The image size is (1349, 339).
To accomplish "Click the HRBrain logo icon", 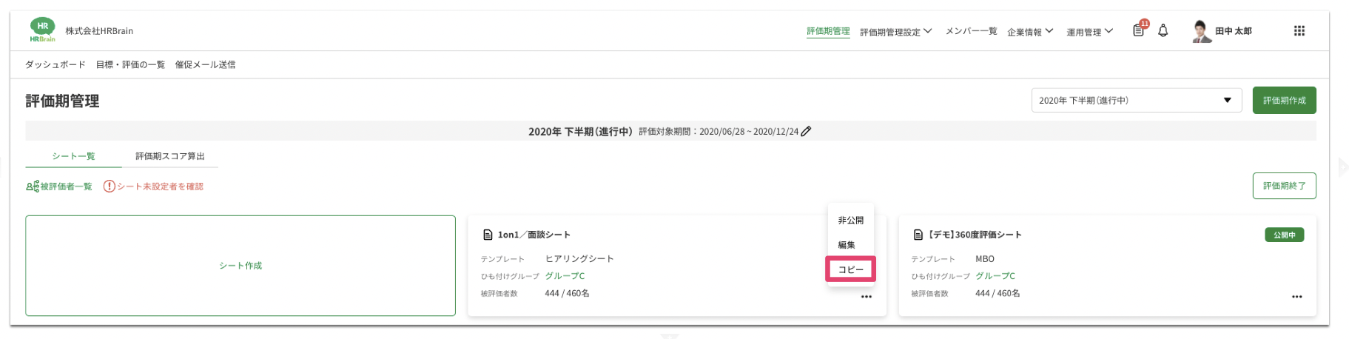I will 42,30.
